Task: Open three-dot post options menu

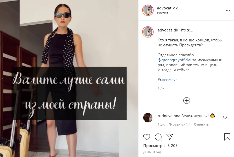Action: coord(228,10)
